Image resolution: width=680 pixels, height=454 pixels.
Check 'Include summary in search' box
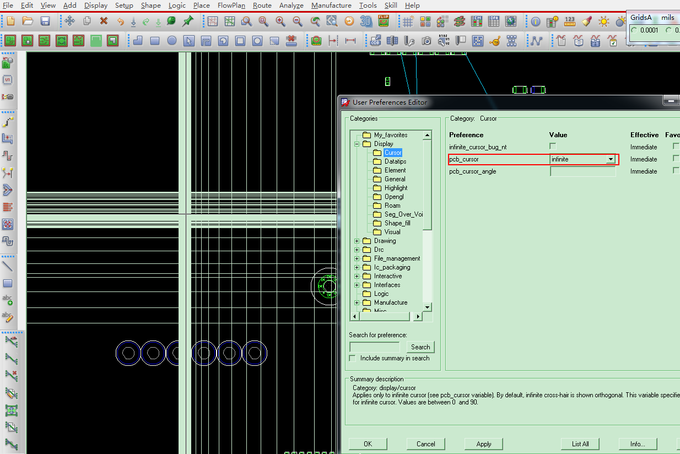(353, 358)
